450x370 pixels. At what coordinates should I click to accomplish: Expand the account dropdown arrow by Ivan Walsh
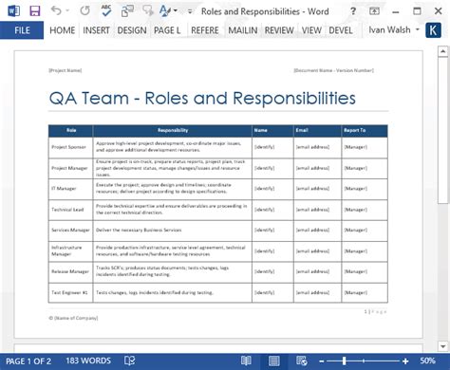pos(418,29)
